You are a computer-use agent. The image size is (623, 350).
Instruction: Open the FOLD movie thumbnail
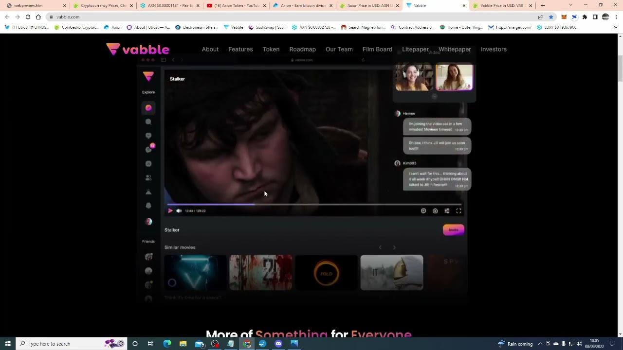click(x=326, y=272)
